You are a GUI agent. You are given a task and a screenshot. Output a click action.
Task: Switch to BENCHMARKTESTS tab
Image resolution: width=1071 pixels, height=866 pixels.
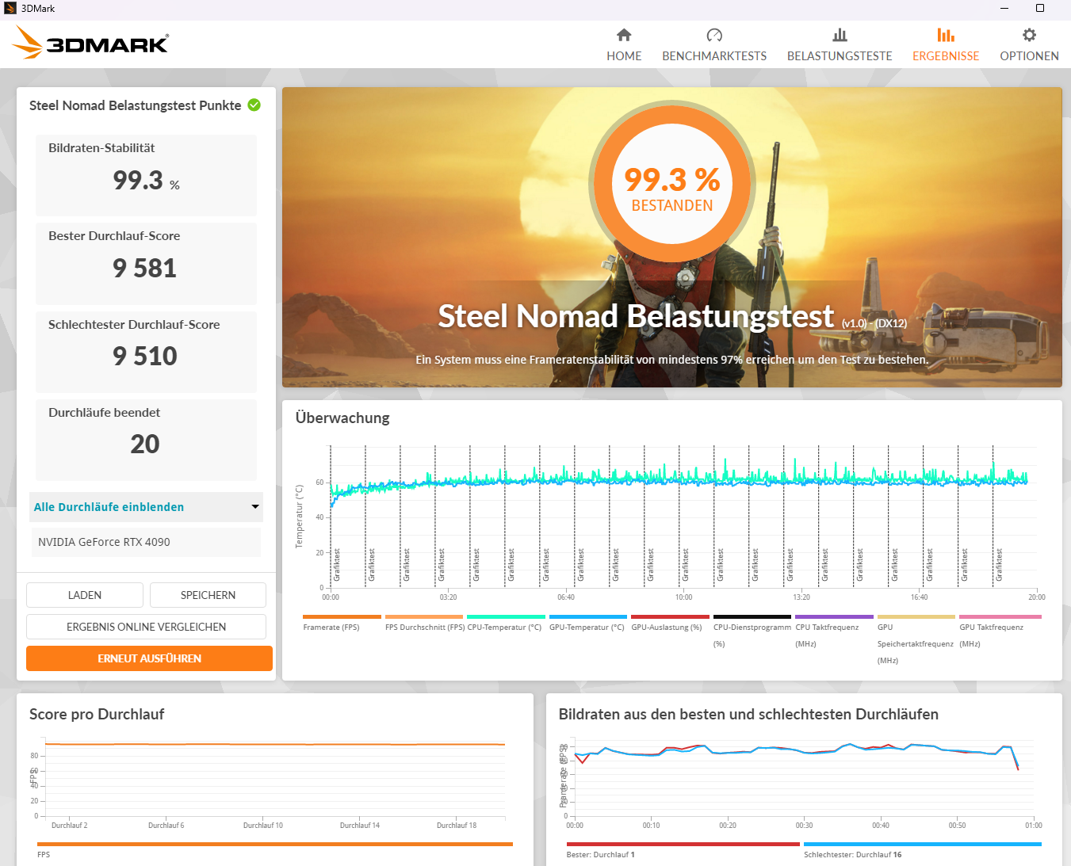pyautogui.click(x=714, y=45)
